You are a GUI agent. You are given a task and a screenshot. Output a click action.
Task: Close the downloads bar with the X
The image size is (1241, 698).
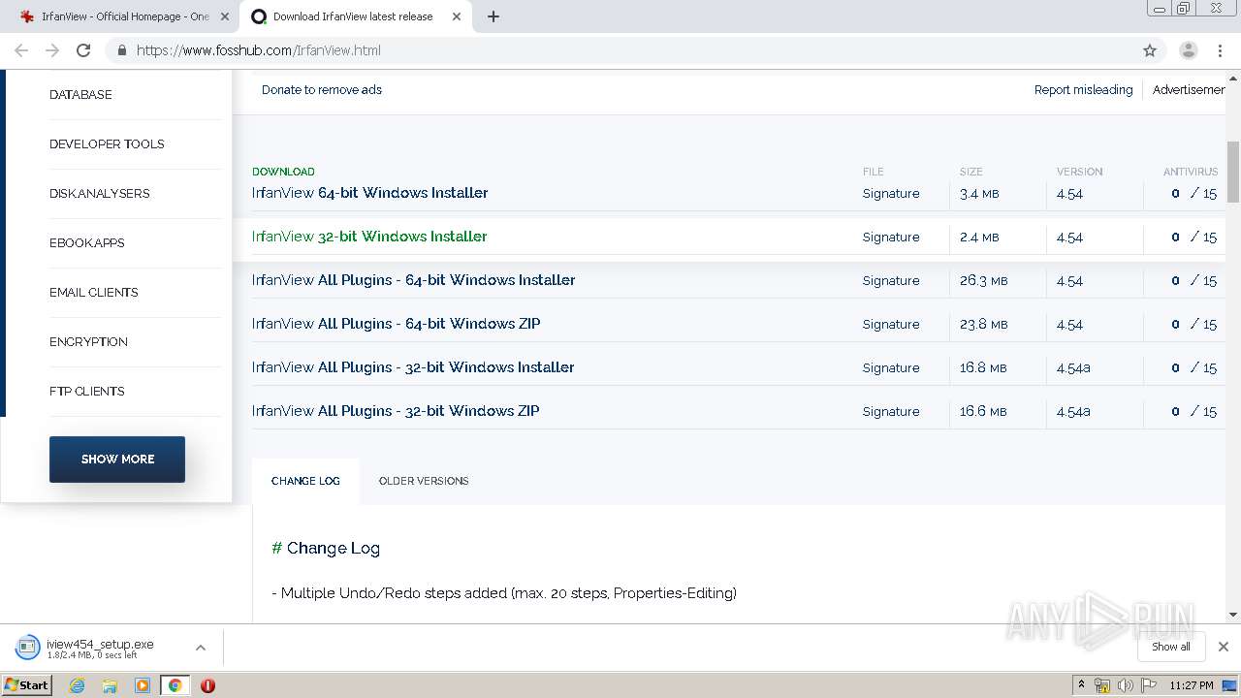pos(1224,647)
